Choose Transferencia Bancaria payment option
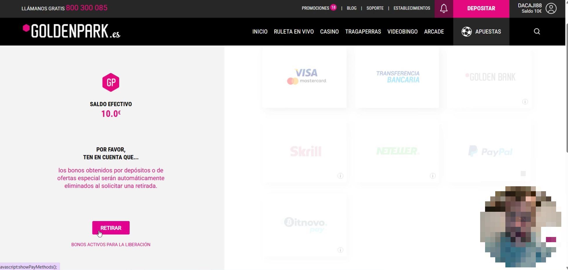The image size is (568, 270). 397,77
